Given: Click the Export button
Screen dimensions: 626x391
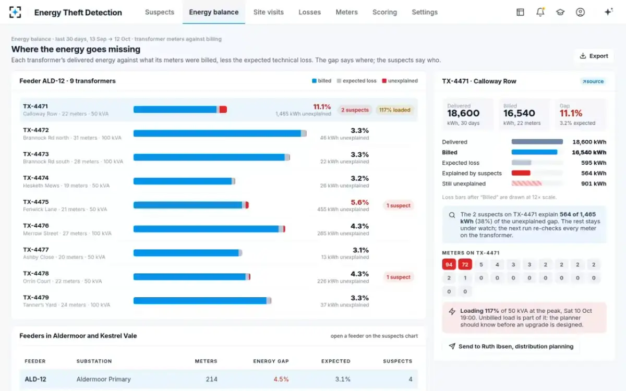Looking at the screenshot, I should pos(594,56).
